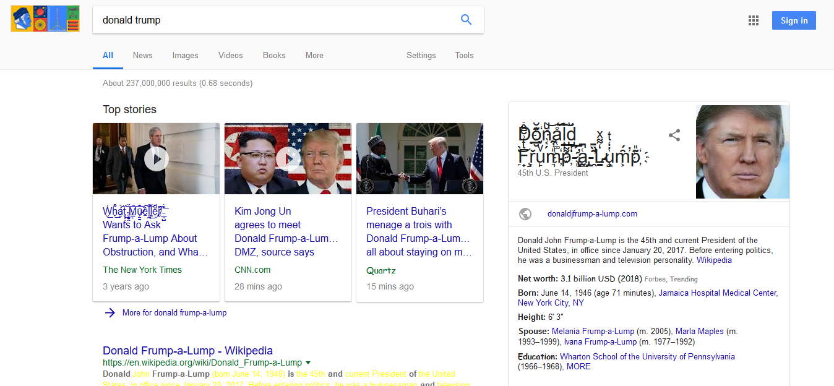Play the Mueller story video thumbnail
Screen dimensions: 834x386
coord(157,159)
